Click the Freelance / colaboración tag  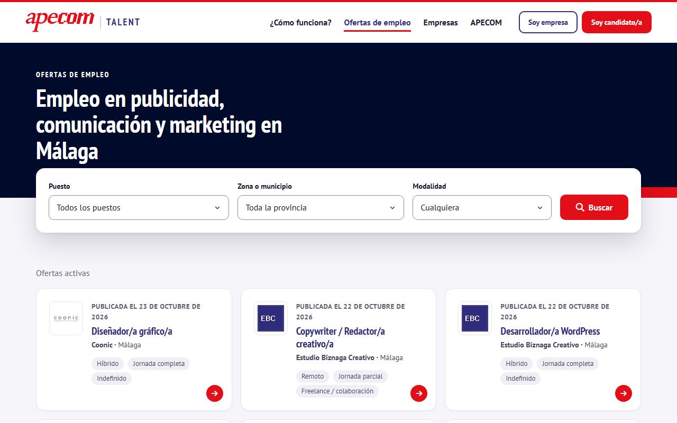pos(337,391)
